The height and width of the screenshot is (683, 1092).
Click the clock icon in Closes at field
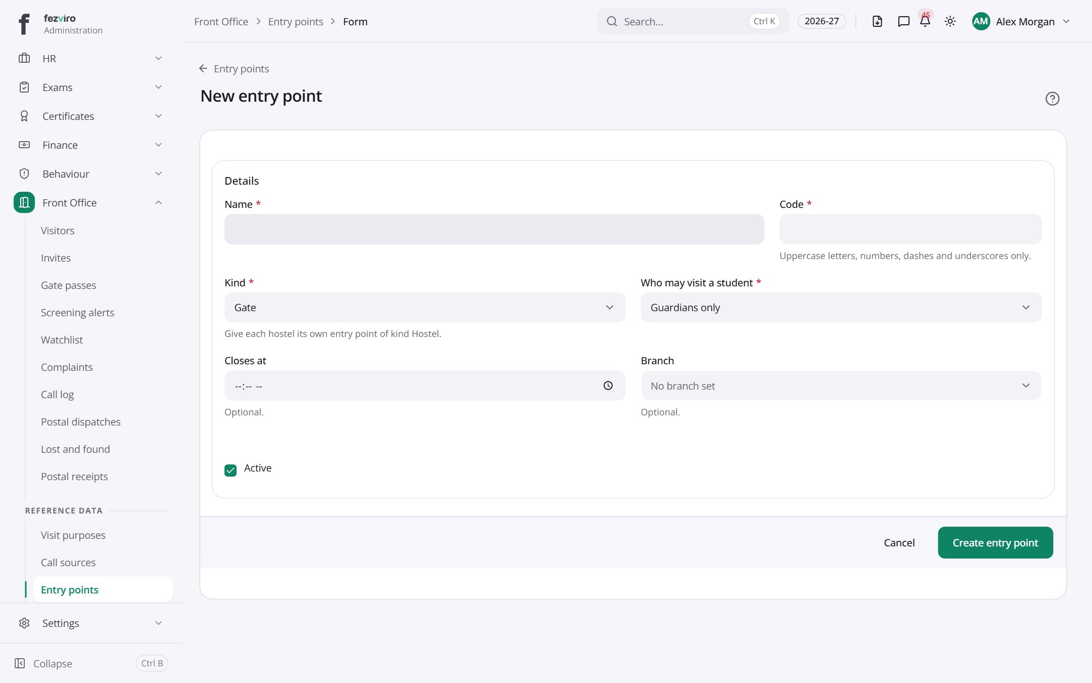pyautogui.click(x=608, y=386)
